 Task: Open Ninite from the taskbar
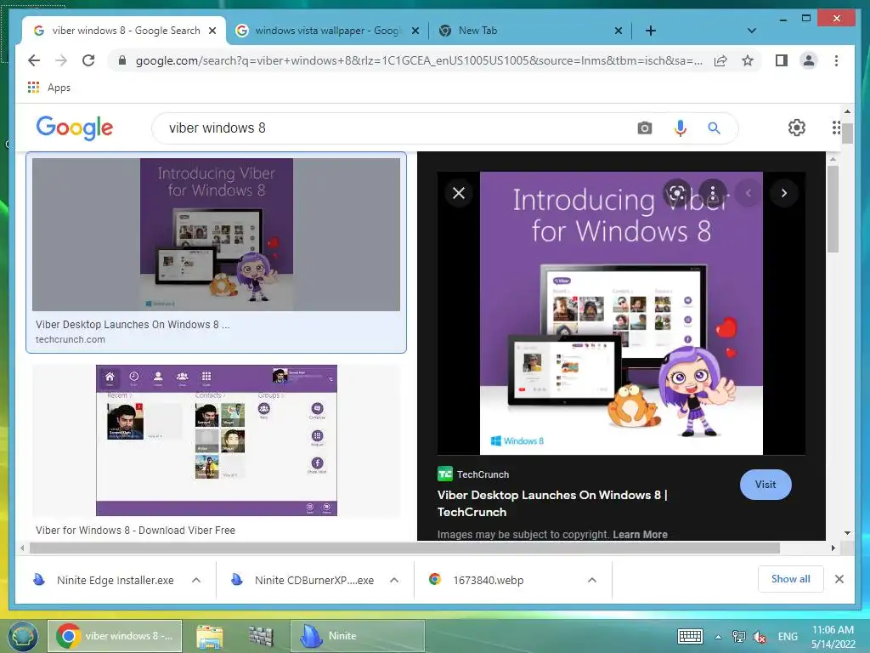coord(357,636)
